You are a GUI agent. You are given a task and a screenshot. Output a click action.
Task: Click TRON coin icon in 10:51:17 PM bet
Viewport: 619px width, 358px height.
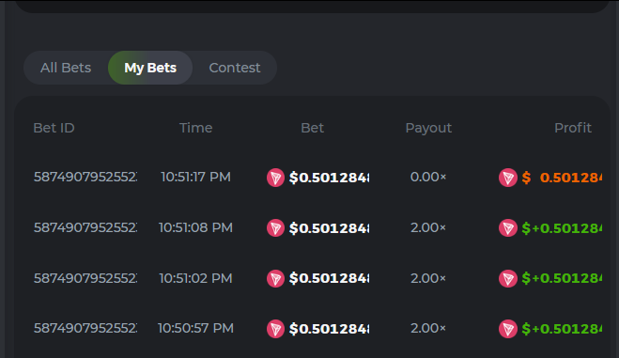click(x=275, y=178)
